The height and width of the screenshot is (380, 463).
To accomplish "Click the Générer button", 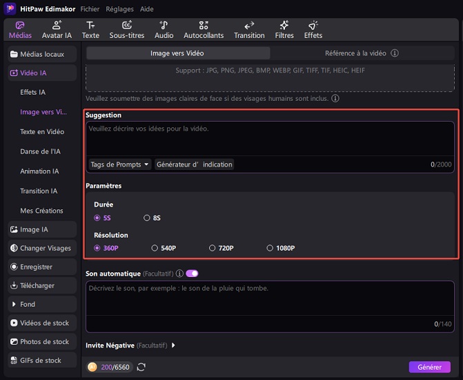I will click(429, 367).
